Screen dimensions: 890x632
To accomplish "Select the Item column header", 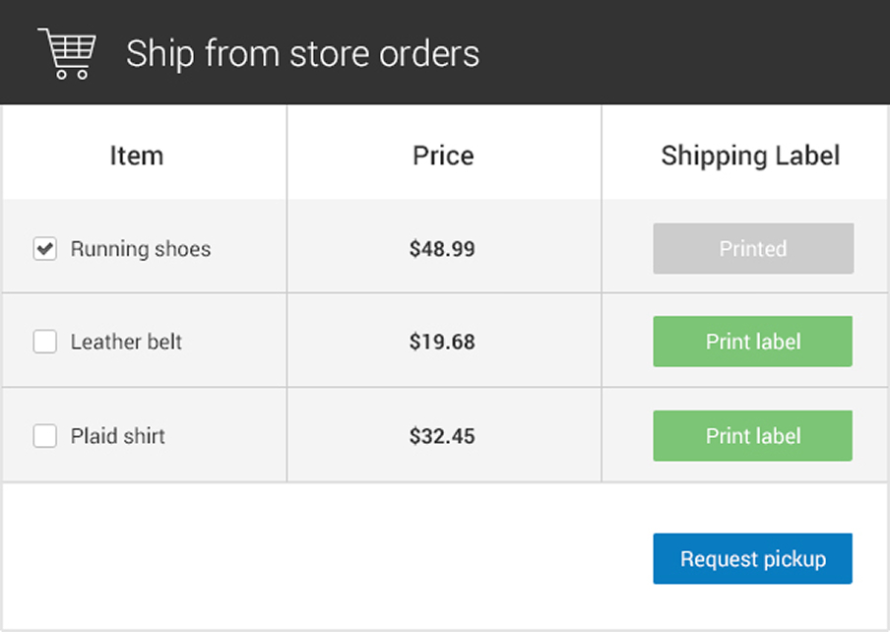I will tap(136, 155).
